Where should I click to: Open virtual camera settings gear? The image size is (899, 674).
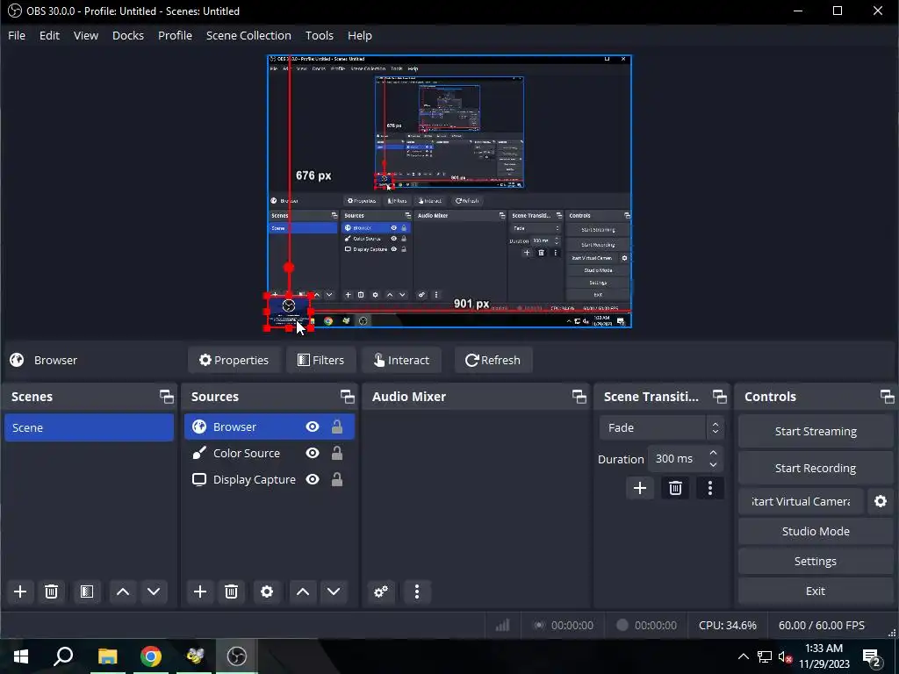pyautogui.click(x=881, y=501)
